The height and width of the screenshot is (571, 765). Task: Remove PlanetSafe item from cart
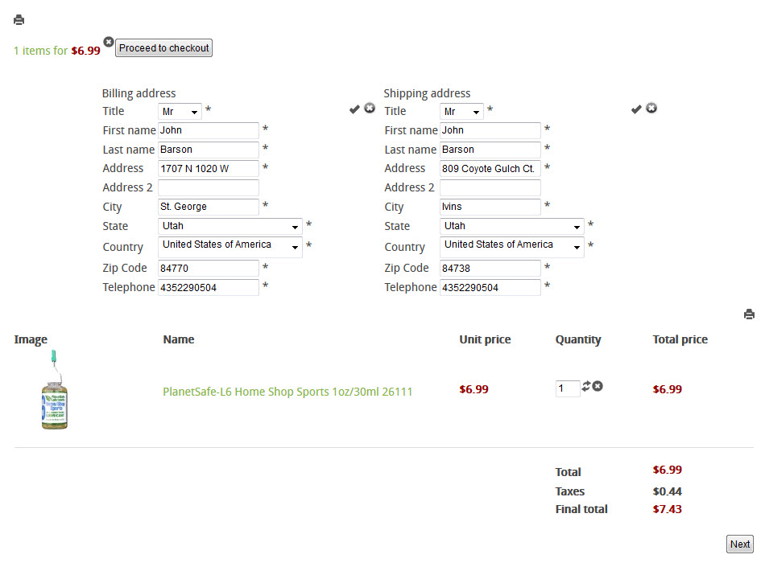point(598,387)
